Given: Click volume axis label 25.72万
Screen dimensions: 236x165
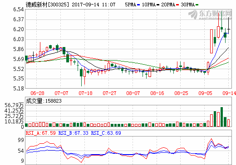Looking at the screenshot, I should [x=14, y=116].
